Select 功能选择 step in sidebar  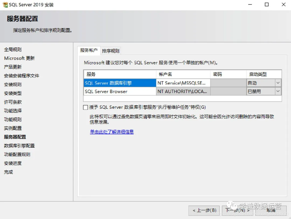(x=13, y=111)
